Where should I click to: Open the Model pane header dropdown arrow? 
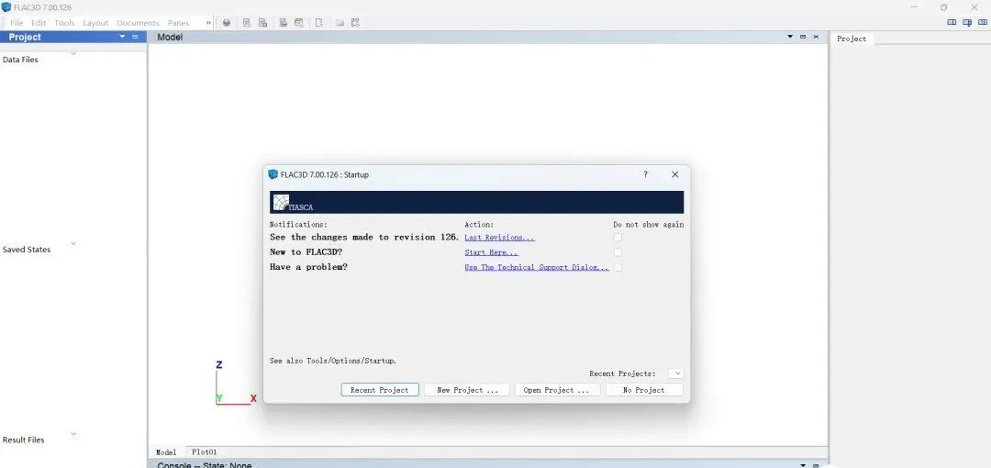(790, 37)
